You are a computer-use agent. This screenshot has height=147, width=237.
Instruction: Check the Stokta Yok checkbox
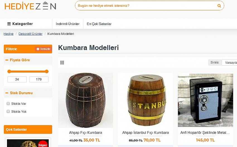[x=8, y=111]
